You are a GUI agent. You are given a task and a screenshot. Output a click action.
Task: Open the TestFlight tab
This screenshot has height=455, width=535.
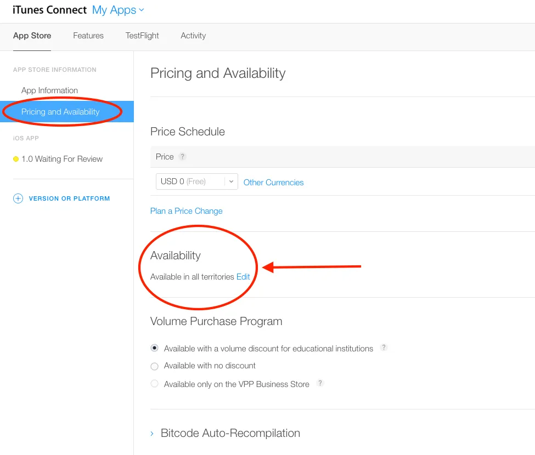pos(142,36)
